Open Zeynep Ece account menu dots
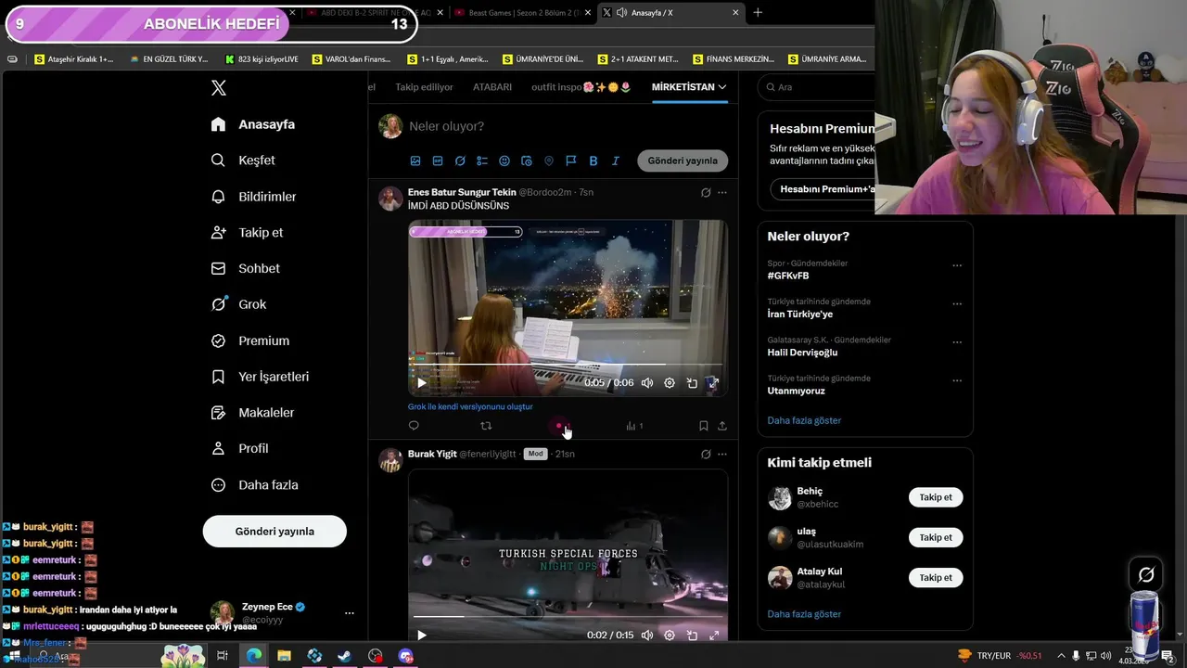Viewport: 1187px width, 668px height. [x=350, y=613]
